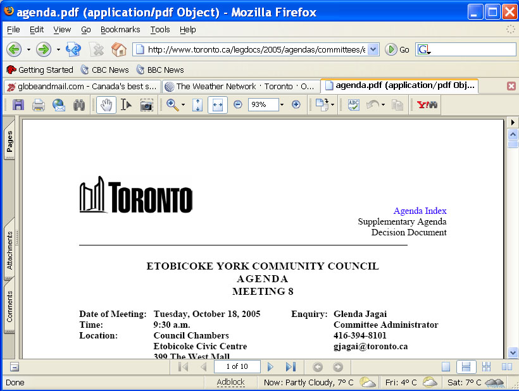
Task: Click the Zoom In plus button
Action: pyautogui.click(x=296, y=104)
